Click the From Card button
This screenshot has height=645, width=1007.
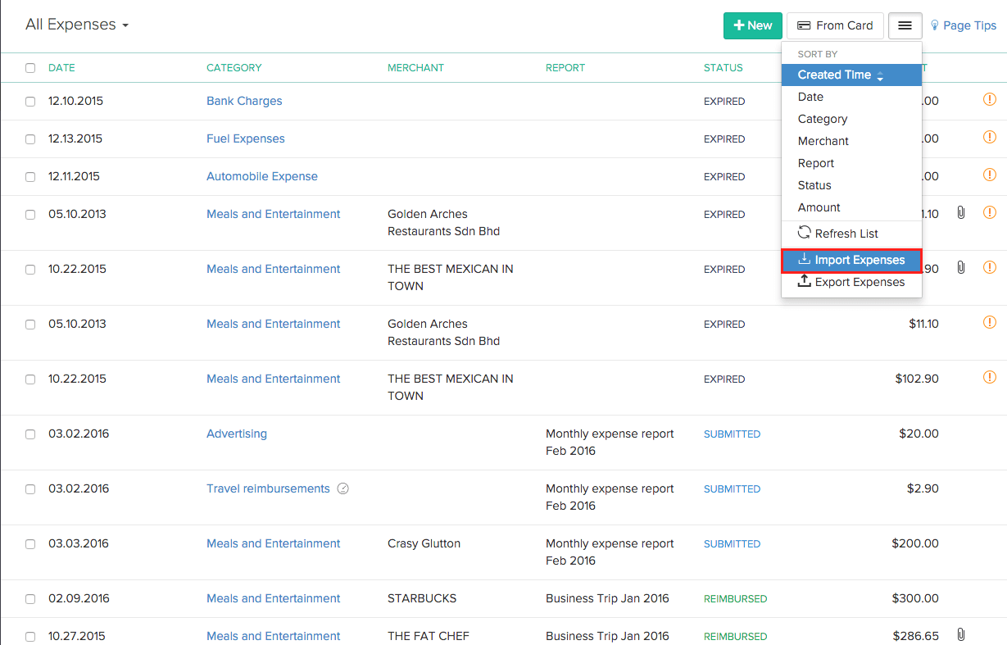835,25
